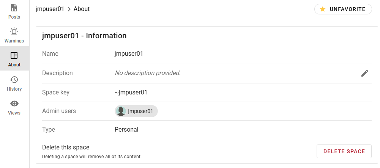Go to jmpuser01 in the breadcrumb
This screenshot has width=380, height=168.
click(50, 9)
